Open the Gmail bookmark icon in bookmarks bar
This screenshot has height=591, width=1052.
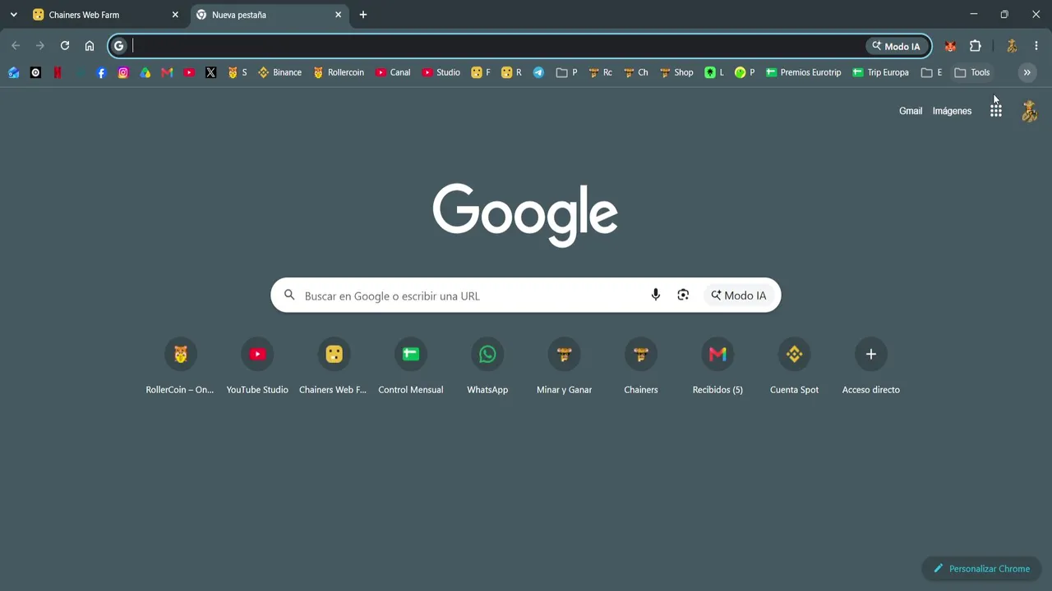(167, 72)
